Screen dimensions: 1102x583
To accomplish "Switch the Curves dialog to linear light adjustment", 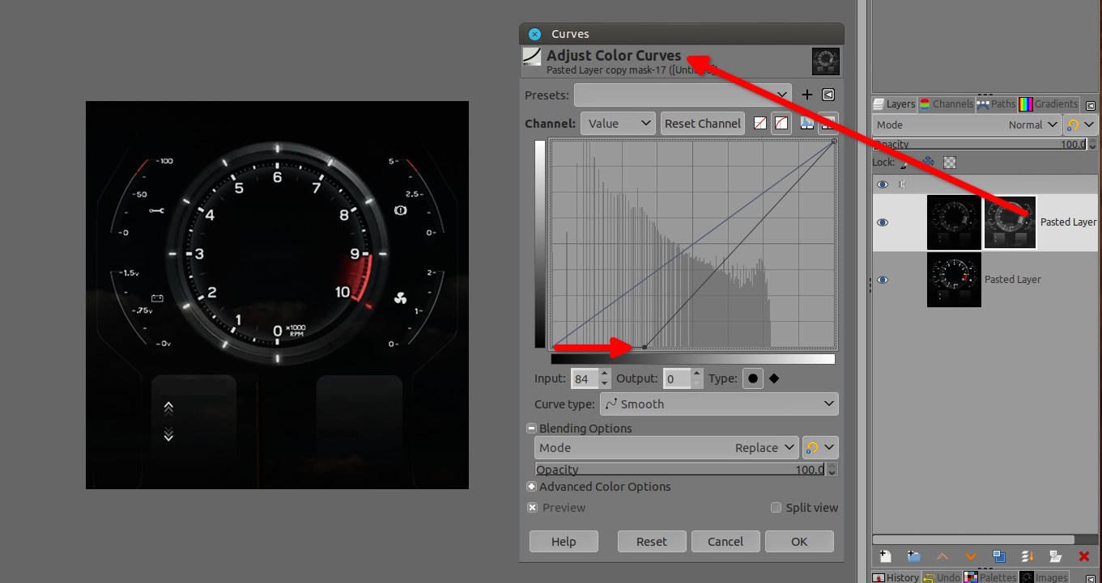I will click(760, 123).
